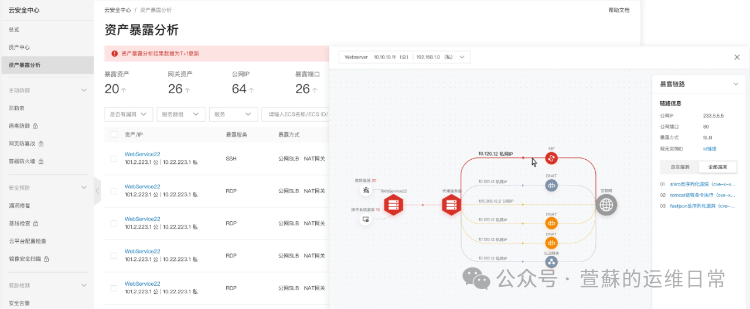The height and width of the screenshot is (309, 750).
Task: Collapse the left sidebar using the handle
Action: tap(97, 191)
